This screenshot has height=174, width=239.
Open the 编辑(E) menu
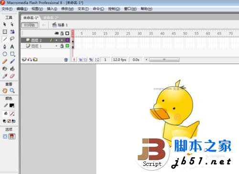[22, 9]
